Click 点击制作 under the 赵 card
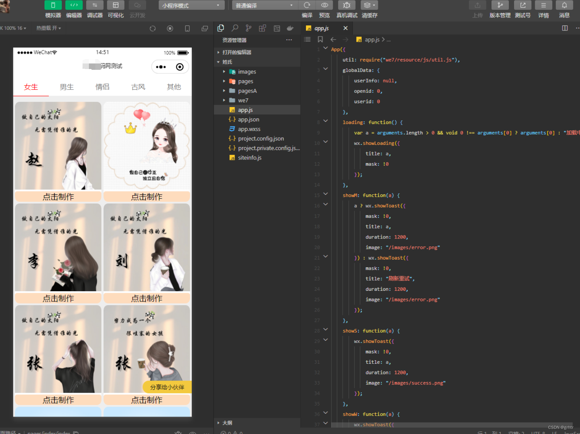 (x=58, y=197)
